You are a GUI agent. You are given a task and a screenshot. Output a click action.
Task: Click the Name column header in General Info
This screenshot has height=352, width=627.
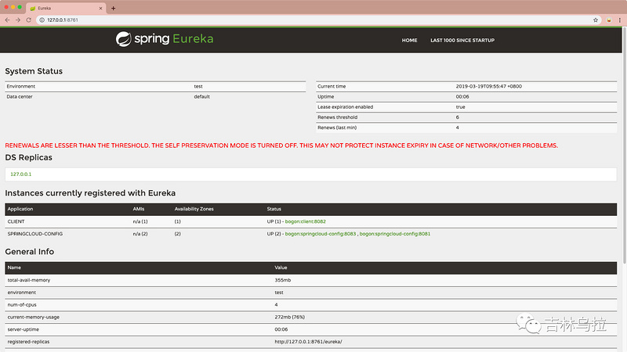pos(14,268)
